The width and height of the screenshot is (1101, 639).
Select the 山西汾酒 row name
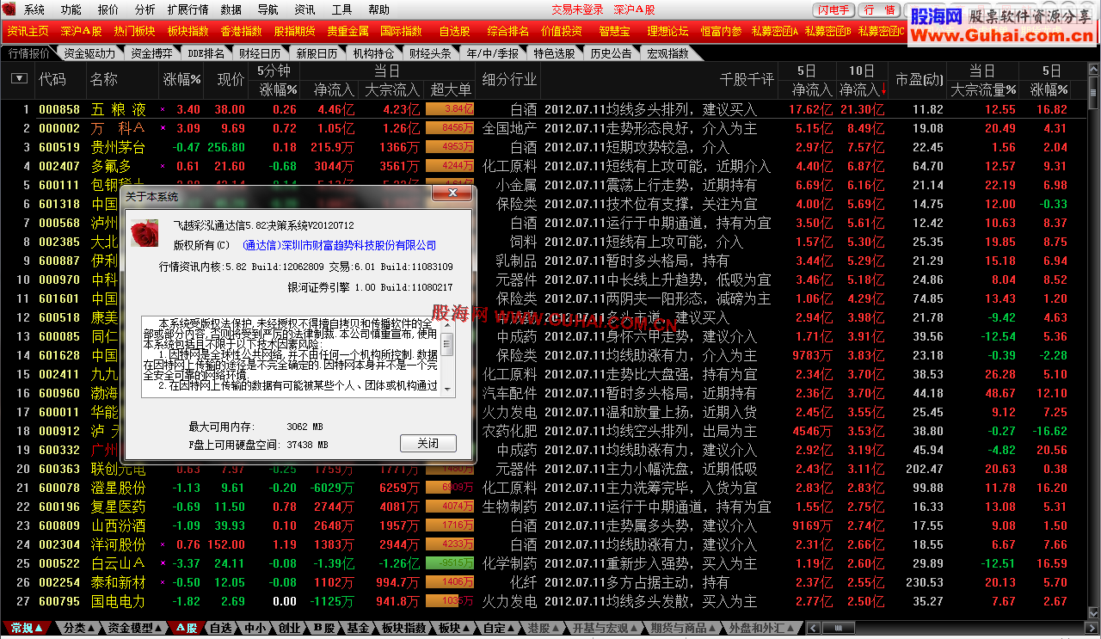tap(119, 525)
